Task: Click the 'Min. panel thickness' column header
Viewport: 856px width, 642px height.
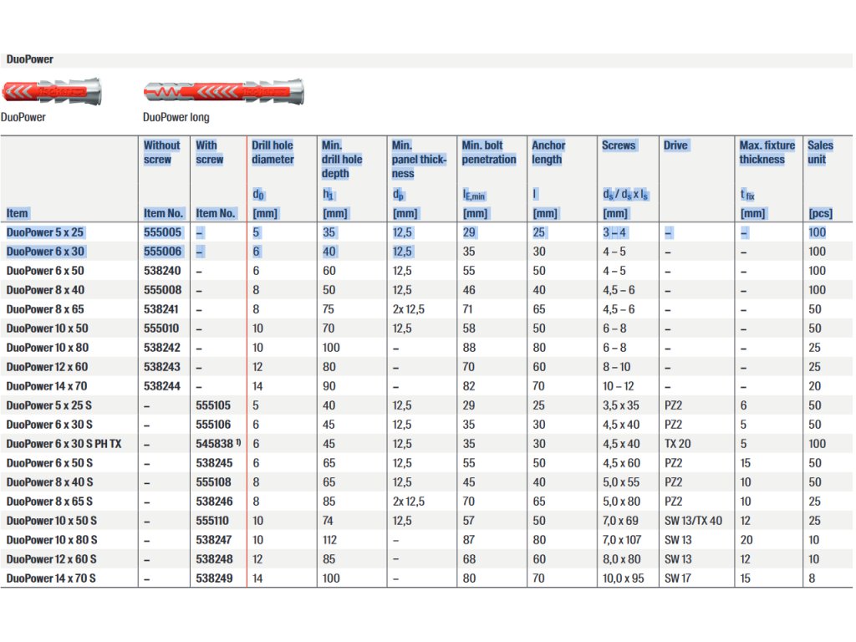Action: (418, 159)
